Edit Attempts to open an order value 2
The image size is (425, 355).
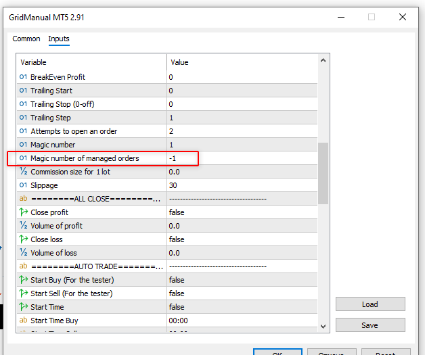pyautogui.click(x=242, y=131)
